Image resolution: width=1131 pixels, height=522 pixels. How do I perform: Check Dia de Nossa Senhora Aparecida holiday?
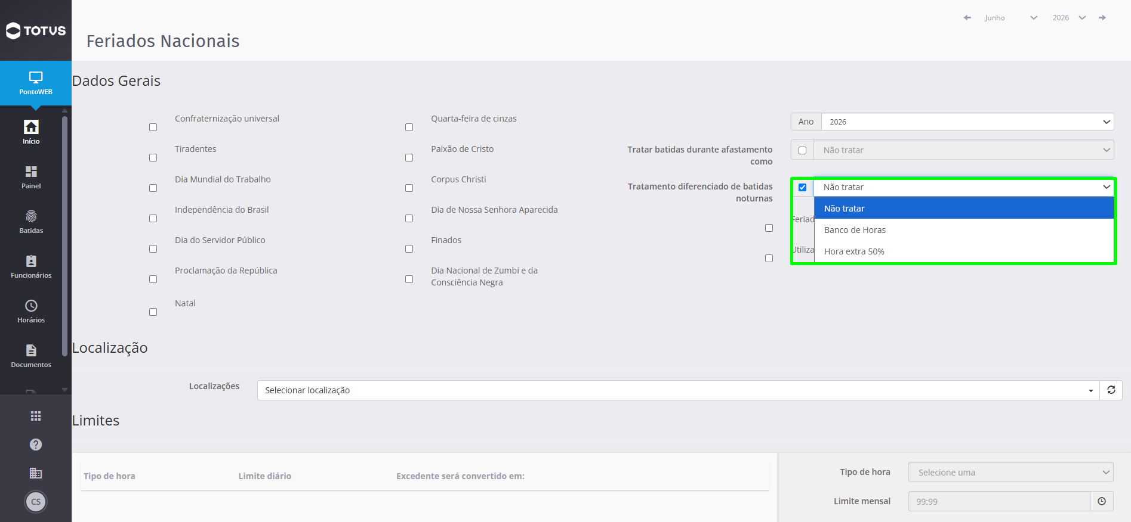[x=409, y=219]
